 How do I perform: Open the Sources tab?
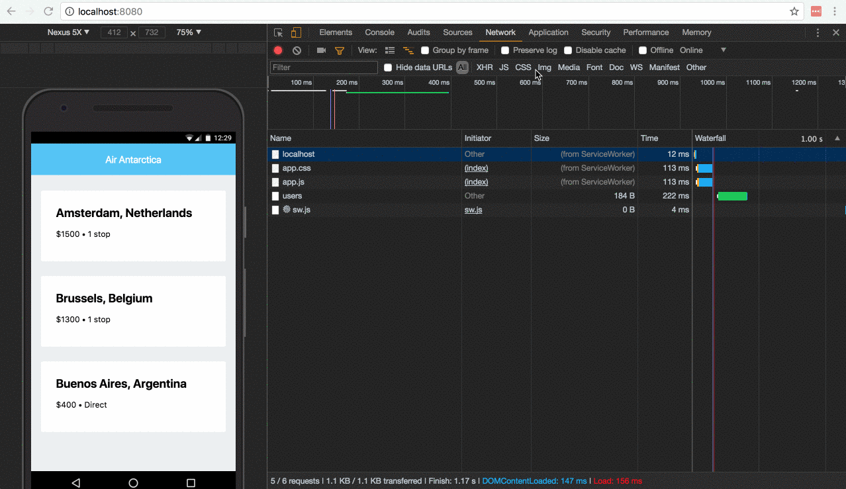(x=457, y=32)
